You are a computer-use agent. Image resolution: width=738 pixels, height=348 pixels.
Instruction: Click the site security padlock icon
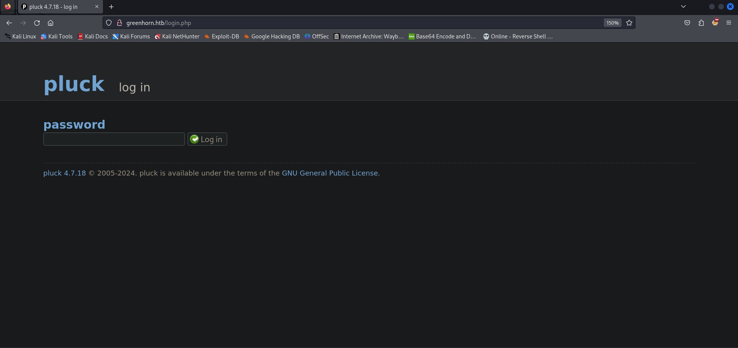(120, 23)
